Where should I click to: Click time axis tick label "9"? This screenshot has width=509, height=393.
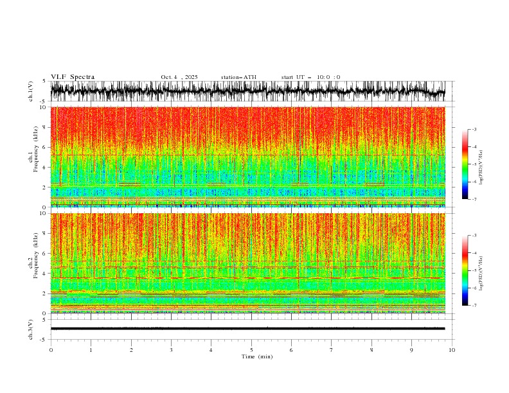pos(411,350)
